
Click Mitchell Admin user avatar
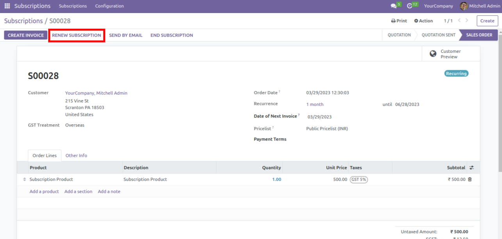tap(463, 6)
